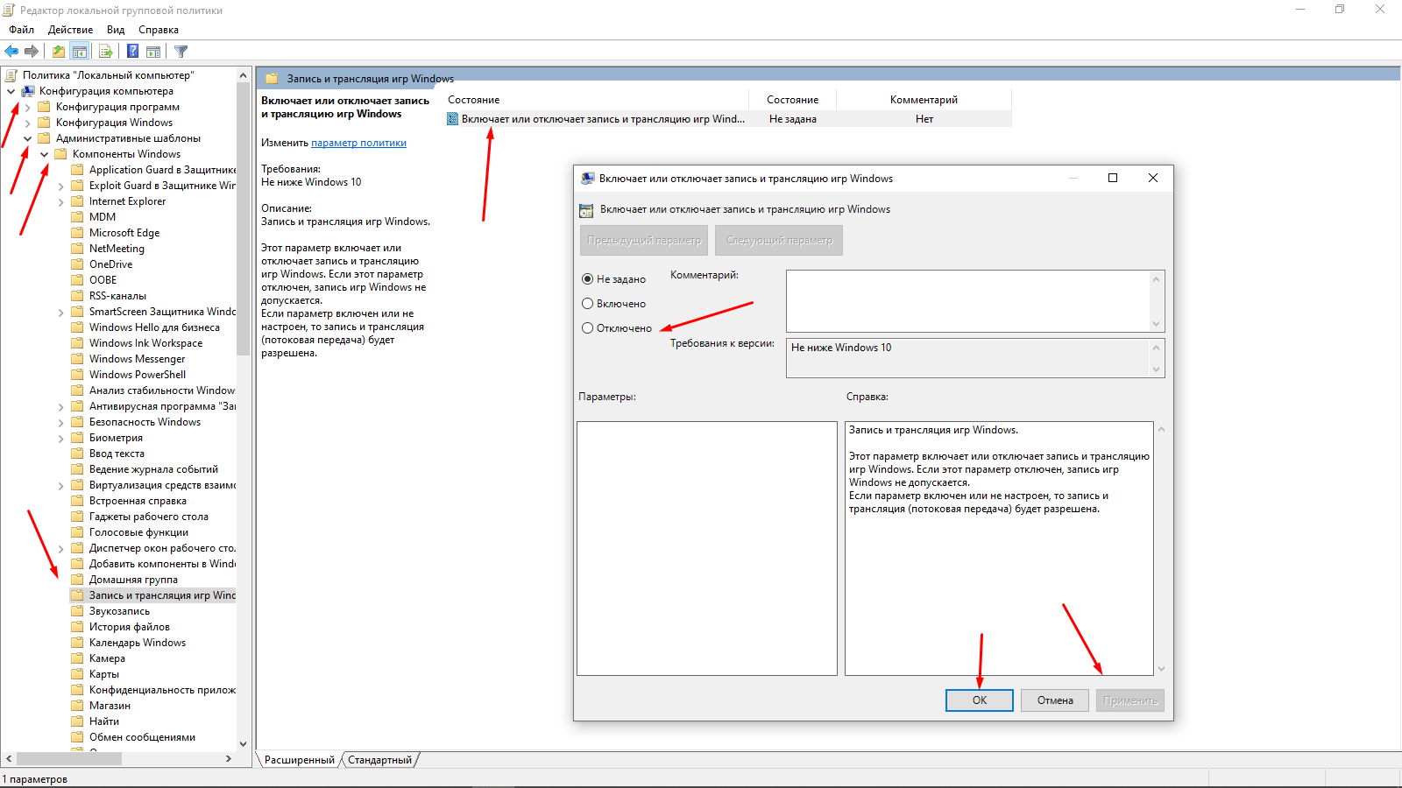Toggle the console tree show/hide icon
This screenshot has height=788, width=1402.
tap(80, 52)
